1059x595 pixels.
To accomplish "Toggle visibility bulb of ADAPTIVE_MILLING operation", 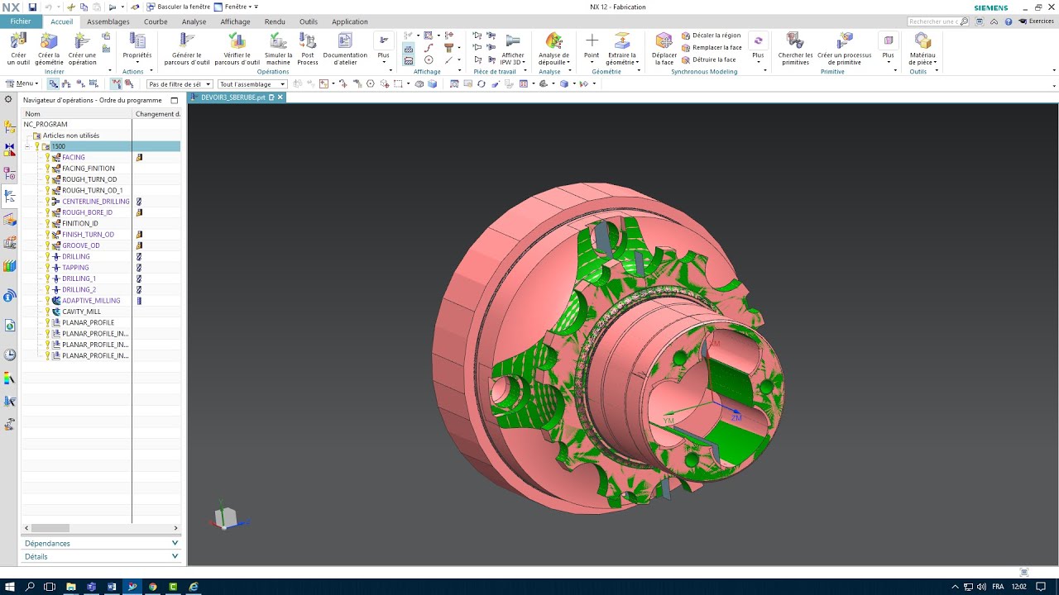I will tap(47, 301).
